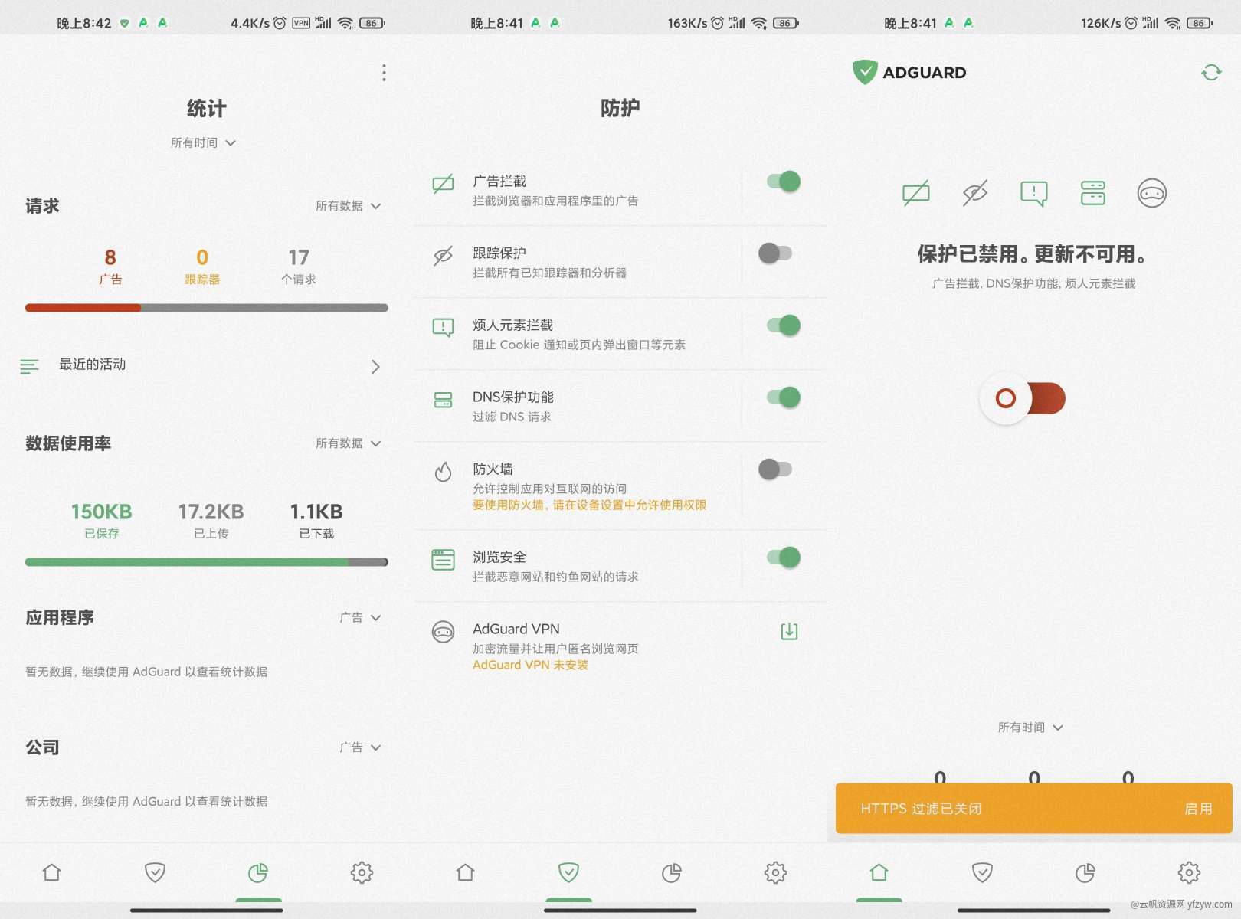This screenshot has height=919, width=1241.
Task: Tap the DNS server icon on the home screen
Action: click(x=1092, y=193)
